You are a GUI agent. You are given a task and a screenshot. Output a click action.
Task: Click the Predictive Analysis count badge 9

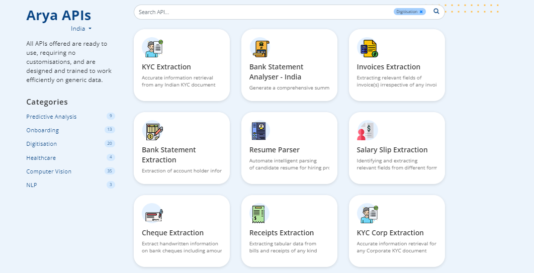pos(111,116)
